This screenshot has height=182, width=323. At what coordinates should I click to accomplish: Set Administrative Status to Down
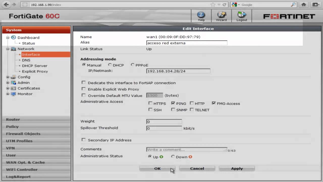[173, 157]
